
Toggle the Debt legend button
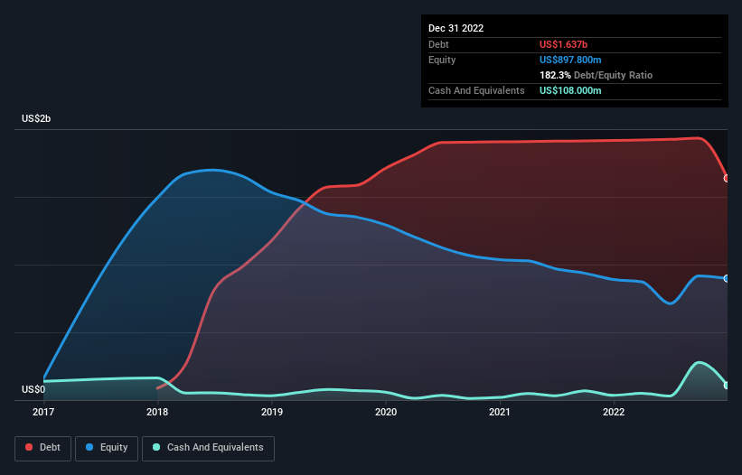click(x=43, y=448)
